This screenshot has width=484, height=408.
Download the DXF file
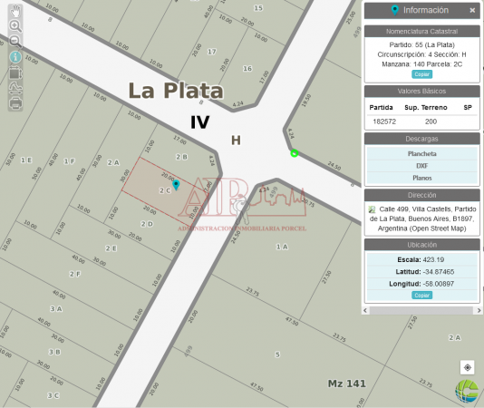pyautogui.click(x=422, y=166)
